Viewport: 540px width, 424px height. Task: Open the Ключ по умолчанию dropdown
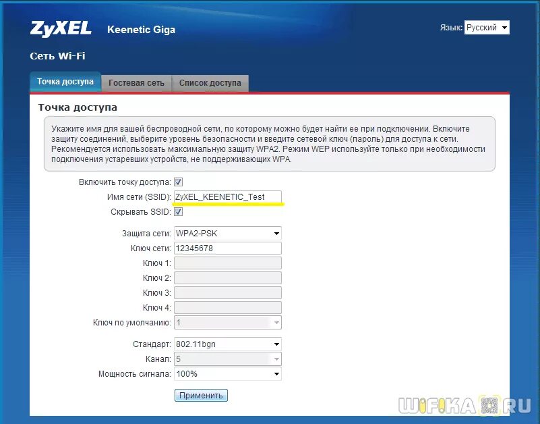click(x=228, y=323)
